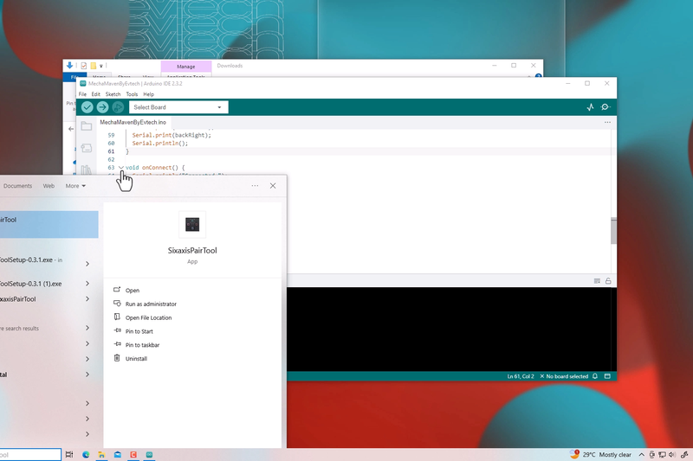Select the highlighted irTool best match result
This screenshot has width=693, height=461.
pos(49,224)
